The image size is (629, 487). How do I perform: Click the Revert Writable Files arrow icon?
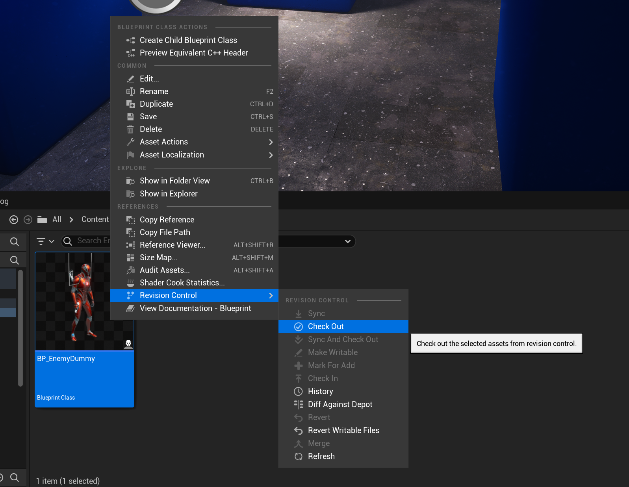299,430
